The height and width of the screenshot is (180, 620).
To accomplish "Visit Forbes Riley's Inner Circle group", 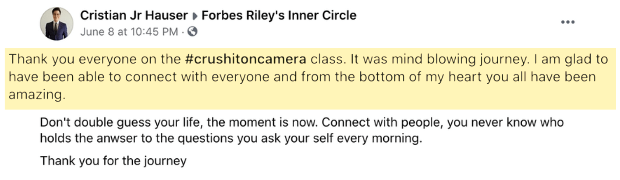I will tap(279, 15).
